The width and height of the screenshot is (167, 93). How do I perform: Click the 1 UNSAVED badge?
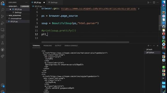tap(25, 6)
